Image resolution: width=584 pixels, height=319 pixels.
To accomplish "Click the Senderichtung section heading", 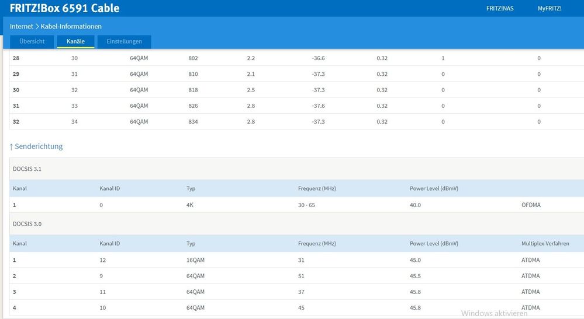I will pyautogui.click(x=36, y=146).
